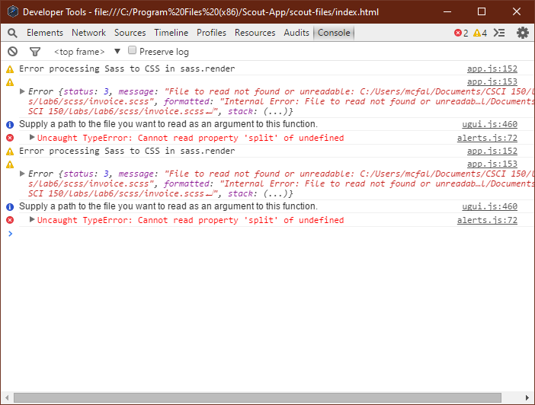Select first 'Error processing Sass to CSS' message
The image size is (535, 405).
tap(127, 69)
